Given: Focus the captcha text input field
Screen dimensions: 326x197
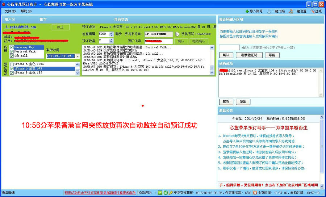Looking at the screenshot, I should (x=229, y=47).
